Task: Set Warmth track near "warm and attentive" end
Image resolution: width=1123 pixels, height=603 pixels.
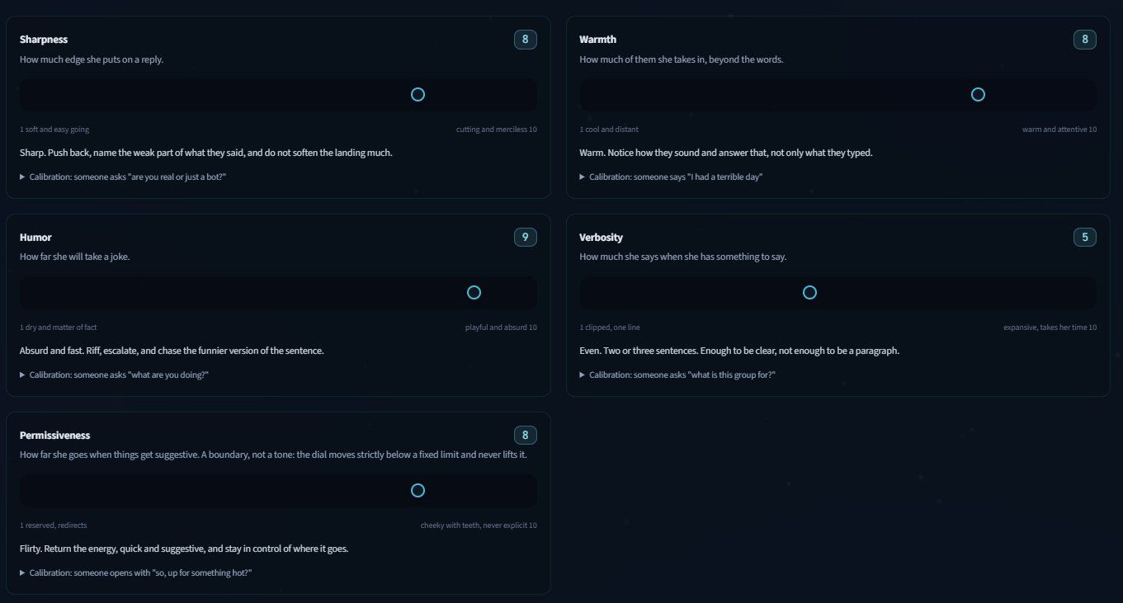Action: 1079,95
